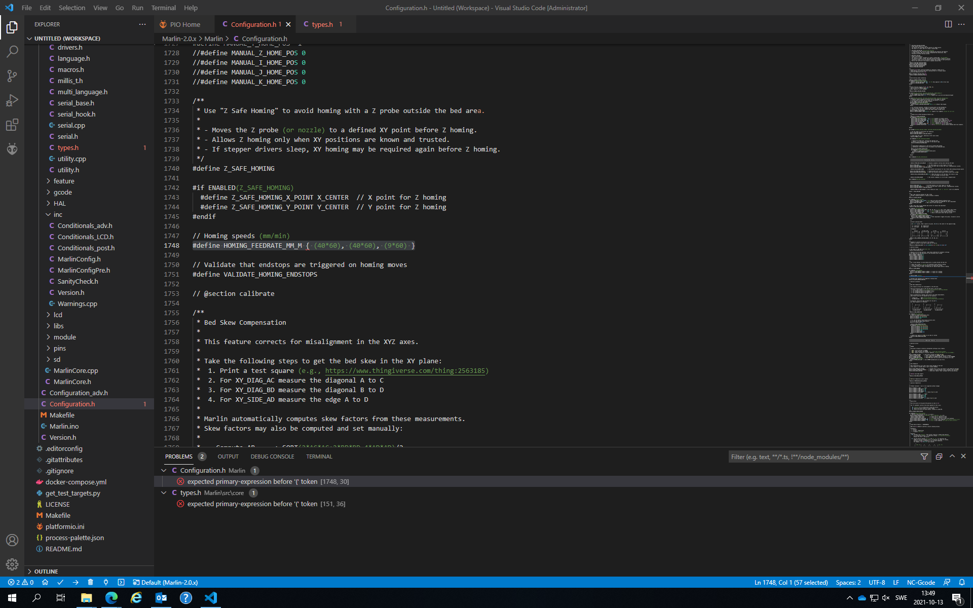Clean the build using the trash icon
The image size is (973, 608).
click(x=91, y=582)
